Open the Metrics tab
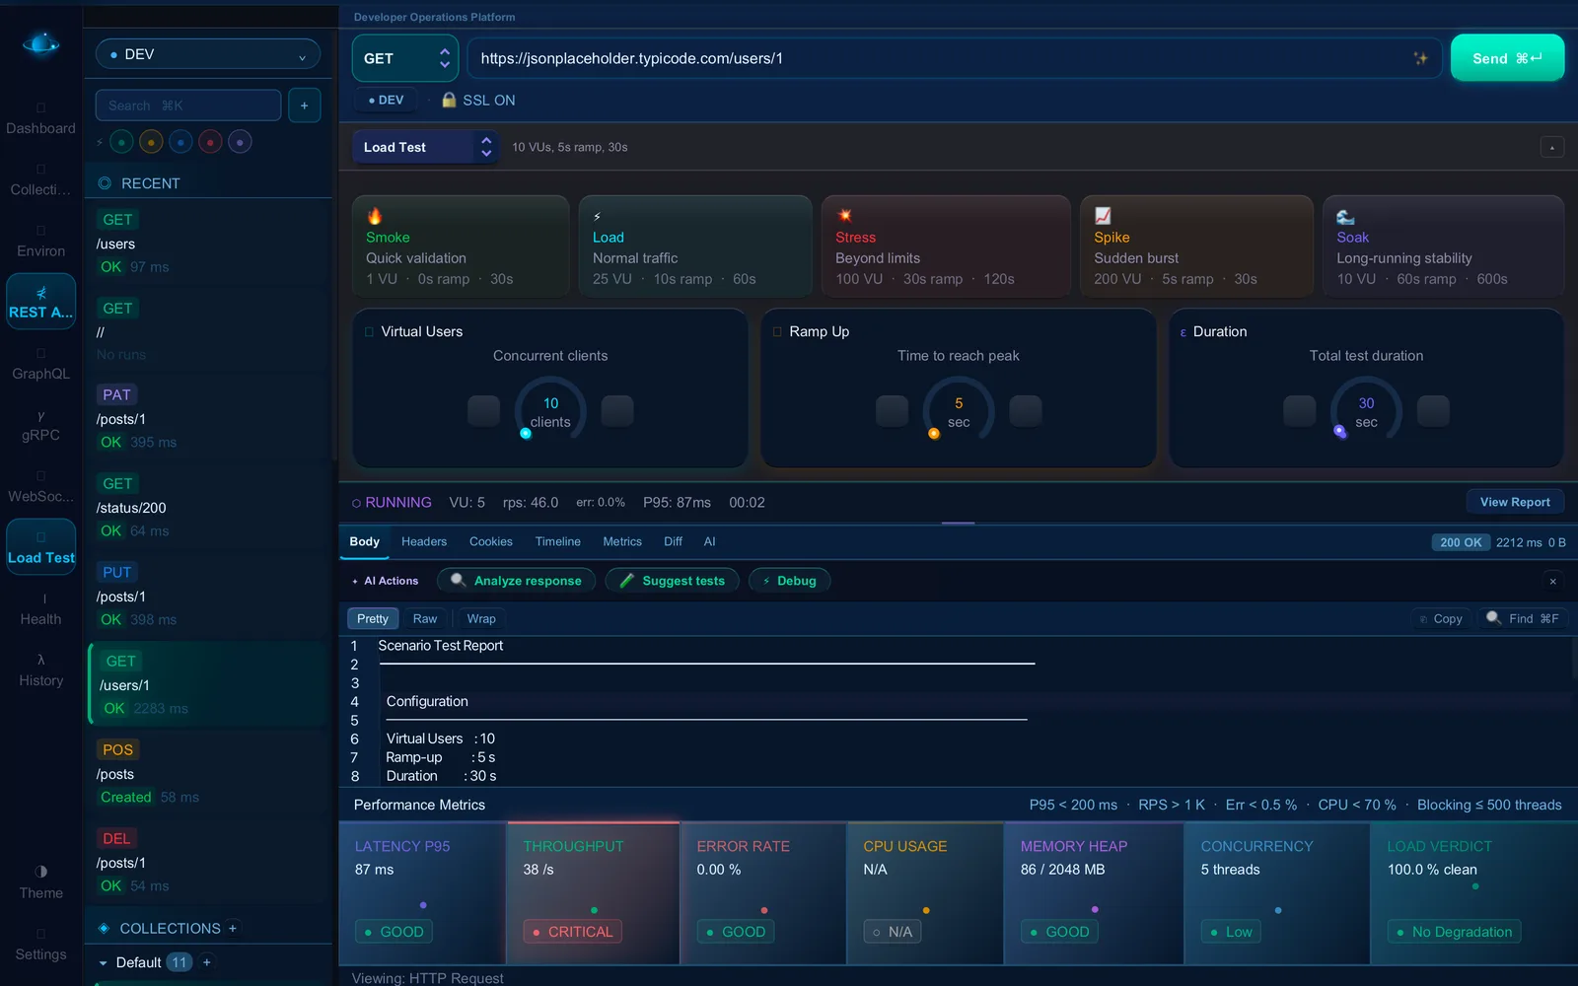The width and height of the screenshot is (1578, 986). tap(622, 541)
